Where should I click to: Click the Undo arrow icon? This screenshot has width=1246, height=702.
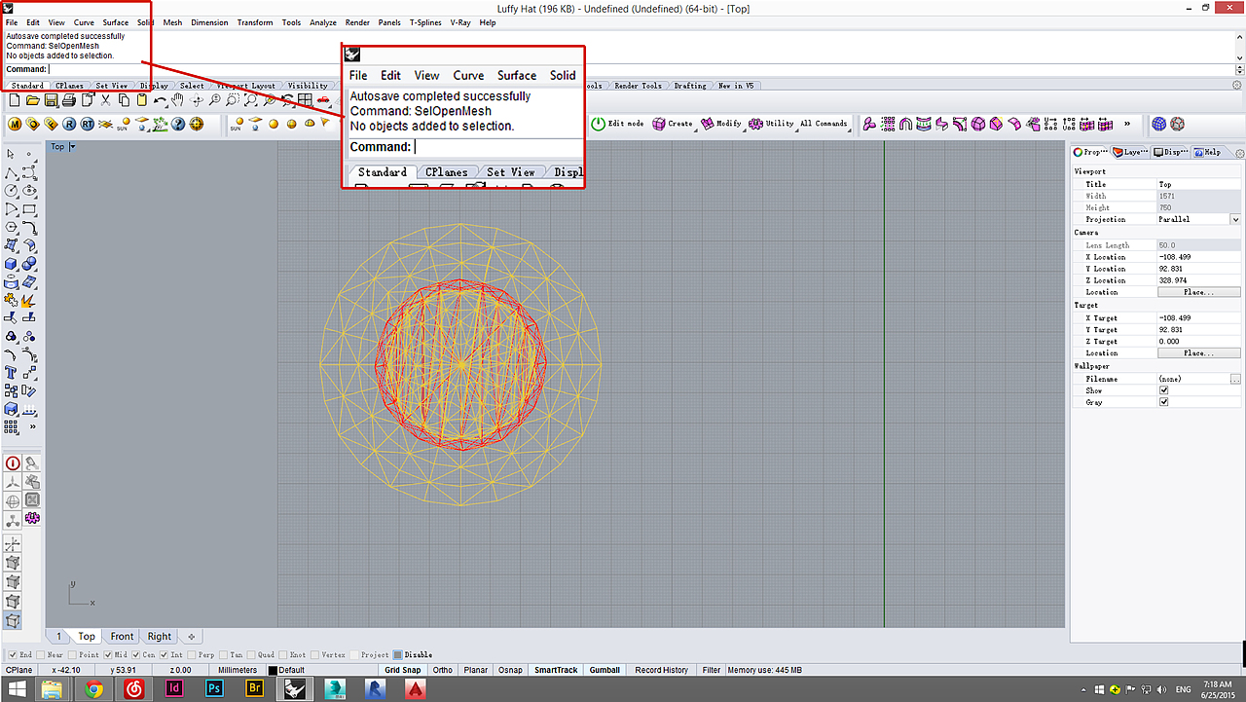tap(161, 100)
